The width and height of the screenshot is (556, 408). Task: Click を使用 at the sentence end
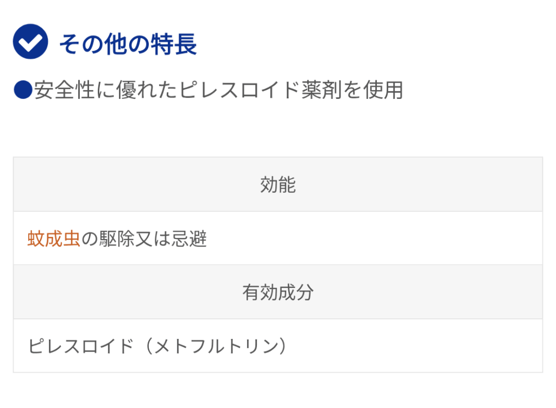point(373,90)
